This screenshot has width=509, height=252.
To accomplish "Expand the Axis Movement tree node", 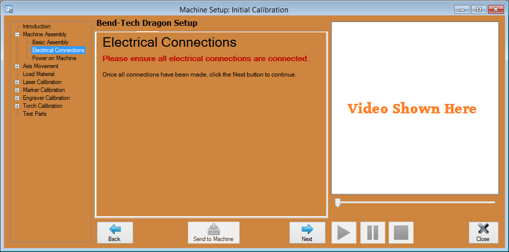I will (17, 66).
